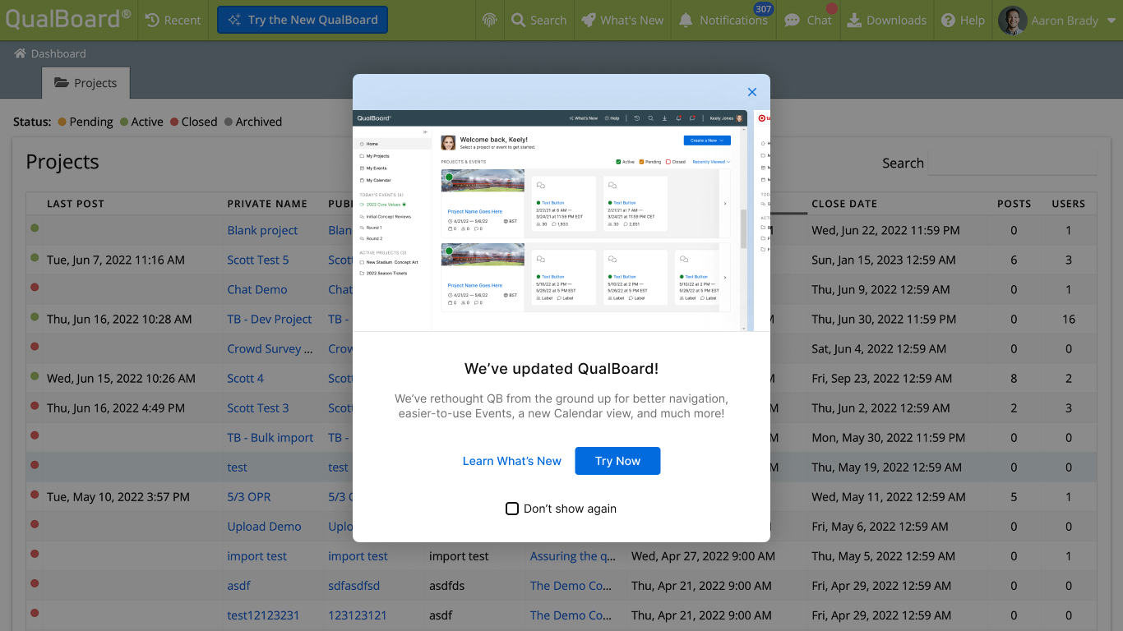Sort by the LAST POST column header
This screenshot has height=631, width=1123.
76,204
